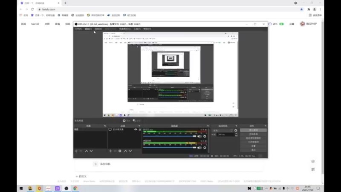Click the fourth button in Controls panel
Screen dimensions: 341x192
point(253,142)
